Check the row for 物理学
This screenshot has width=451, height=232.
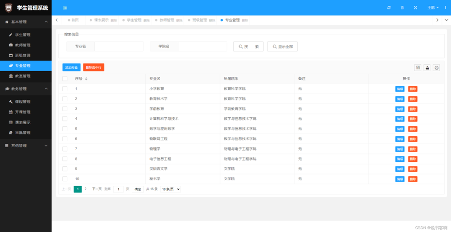(x=64, y=149)
